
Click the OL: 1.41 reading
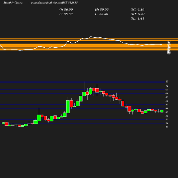coord(137,19)
